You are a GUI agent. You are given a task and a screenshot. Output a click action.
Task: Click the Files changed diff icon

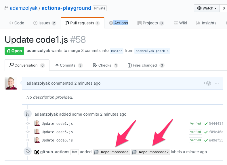tap(130, 65)
